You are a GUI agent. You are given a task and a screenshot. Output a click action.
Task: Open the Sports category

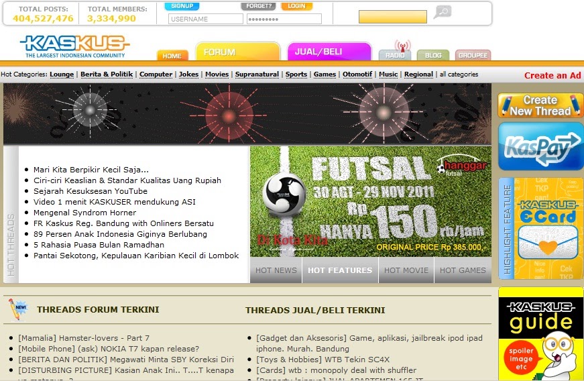point(296,74)
